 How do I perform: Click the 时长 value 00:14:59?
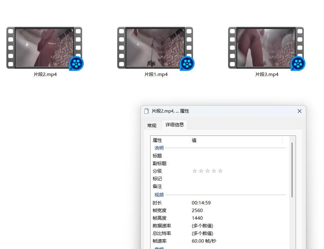201,203
